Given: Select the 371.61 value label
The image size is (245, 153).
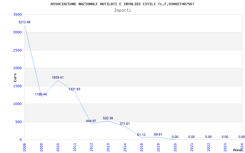Looking at the screenshot, I should [x=125, y=124].
